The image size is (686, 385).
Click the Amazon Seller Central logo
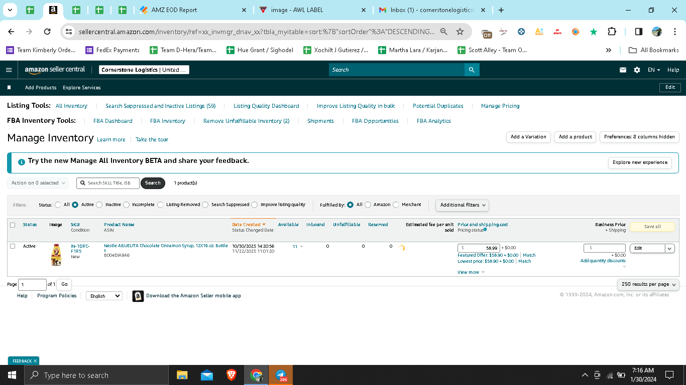[x=55, y=70]
